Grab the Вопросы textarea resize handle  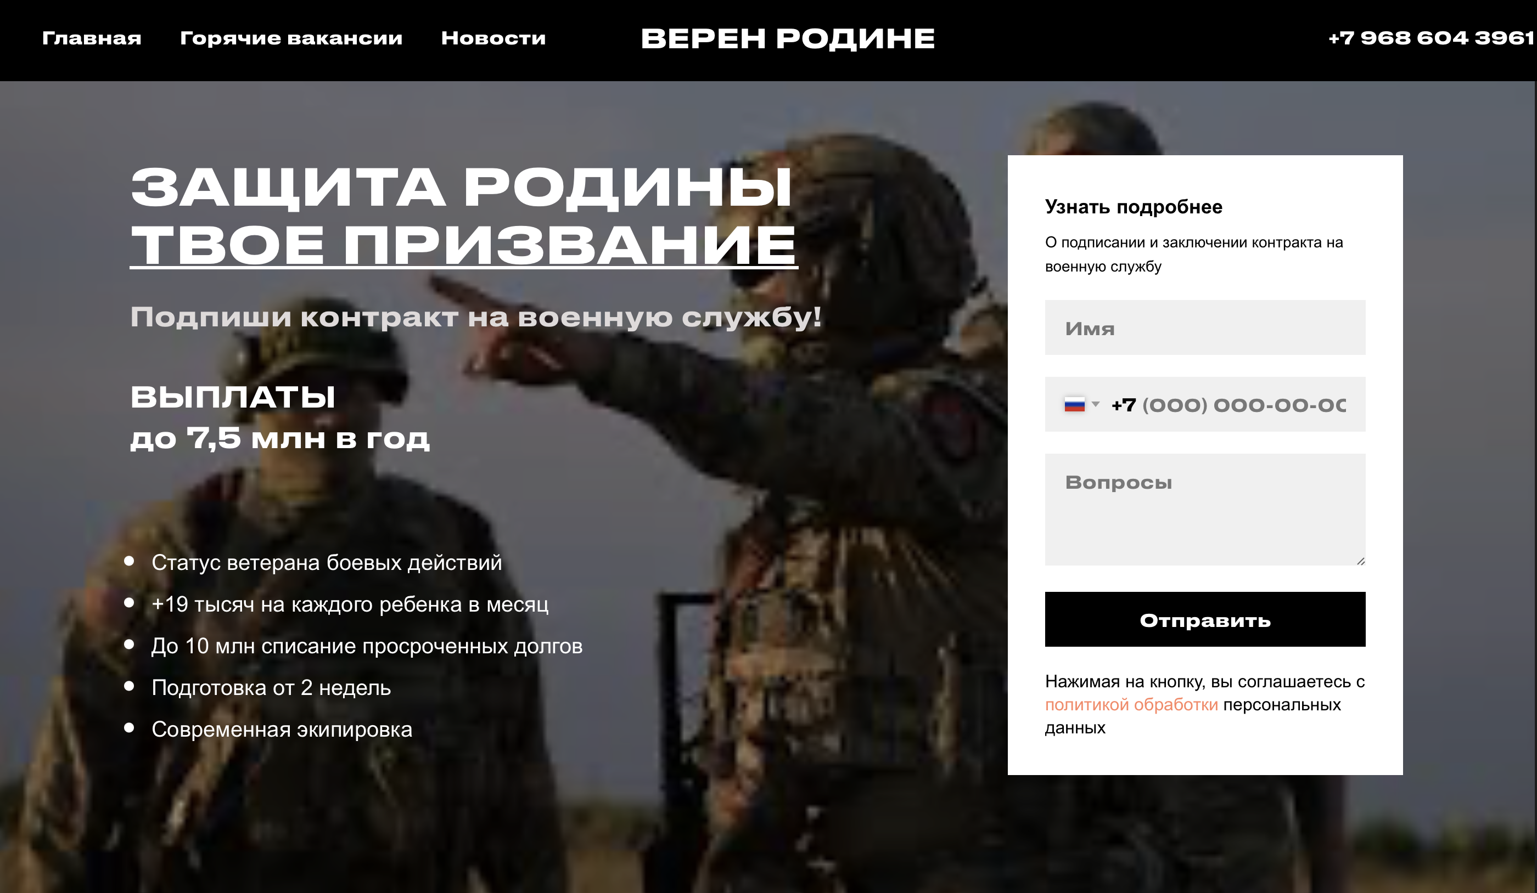[x=1361, y=561]
